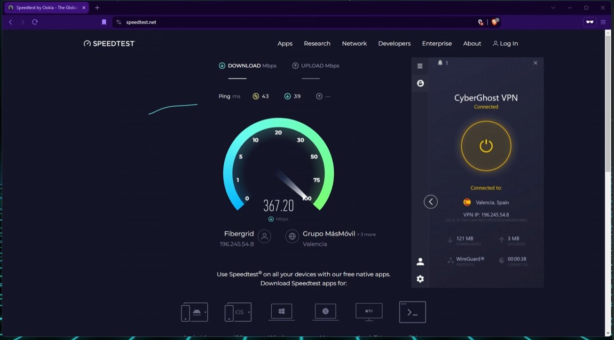Expand CyberGhost server list with left chevron
Screen dimensions: 614x340
(431, 202)
